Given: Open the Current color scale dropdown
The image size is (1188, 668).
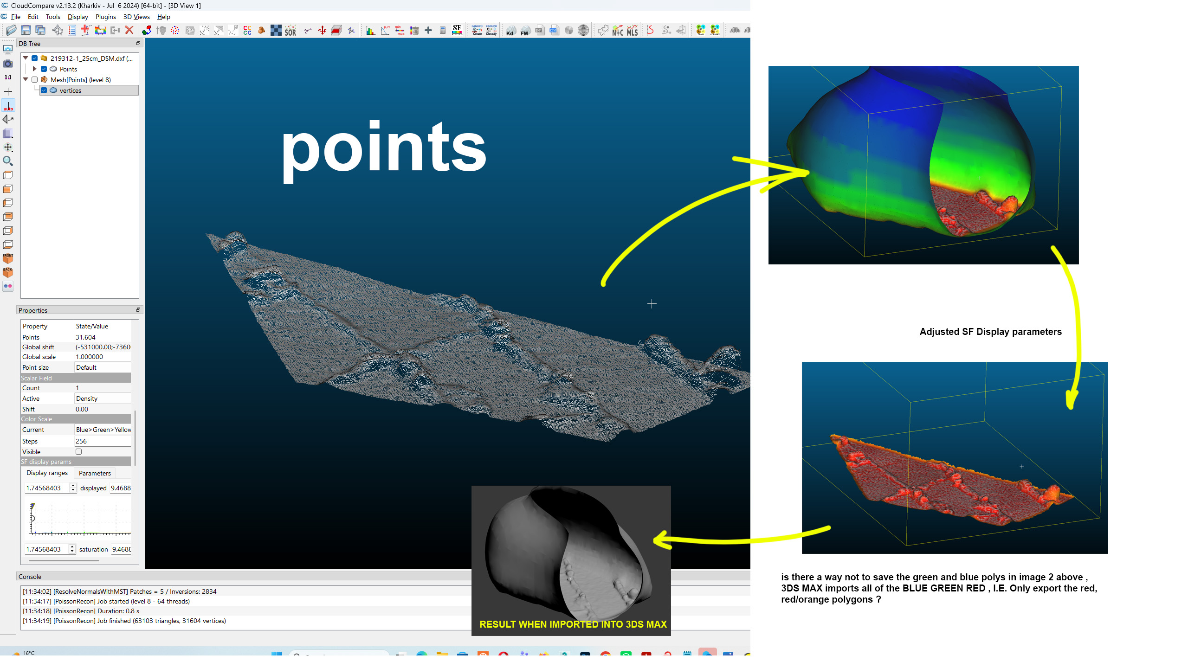Looking at the screenshot, I should click(103, 430).
